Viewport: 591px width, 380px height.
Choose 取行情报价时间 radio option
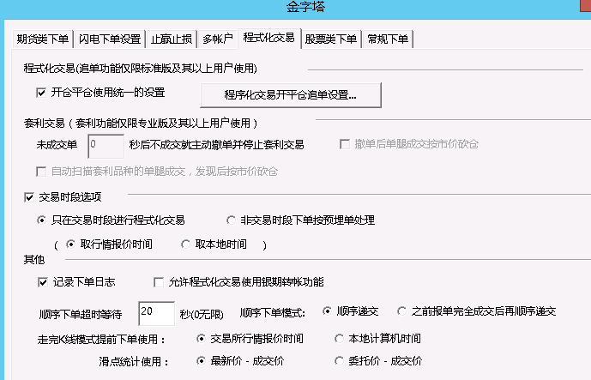[x=70, y=244]
